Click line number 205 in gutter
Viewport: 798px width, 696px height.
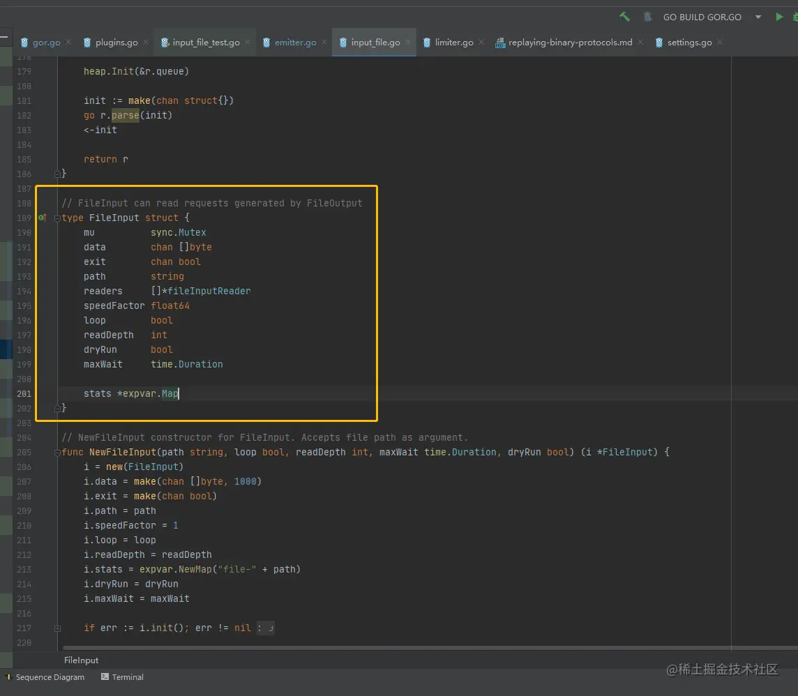click(x=24, y=453)
